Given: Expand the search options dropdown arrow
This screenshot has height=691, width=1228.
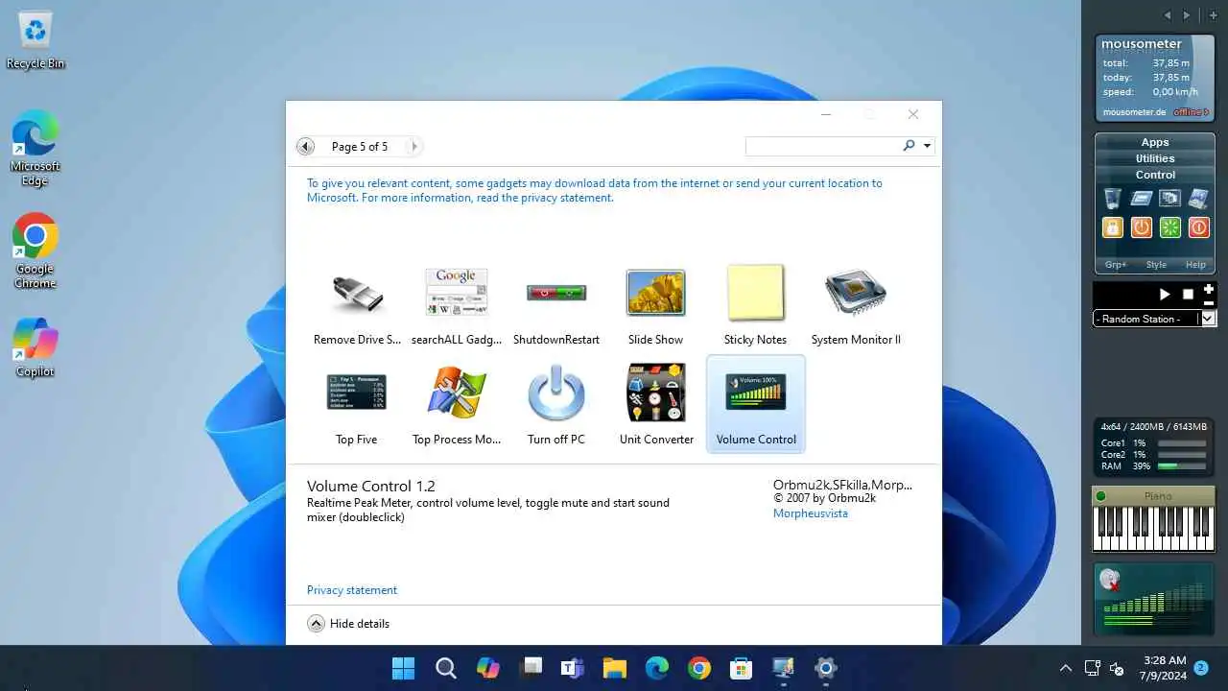Looking at the screenshot, I should coord(927,146).
